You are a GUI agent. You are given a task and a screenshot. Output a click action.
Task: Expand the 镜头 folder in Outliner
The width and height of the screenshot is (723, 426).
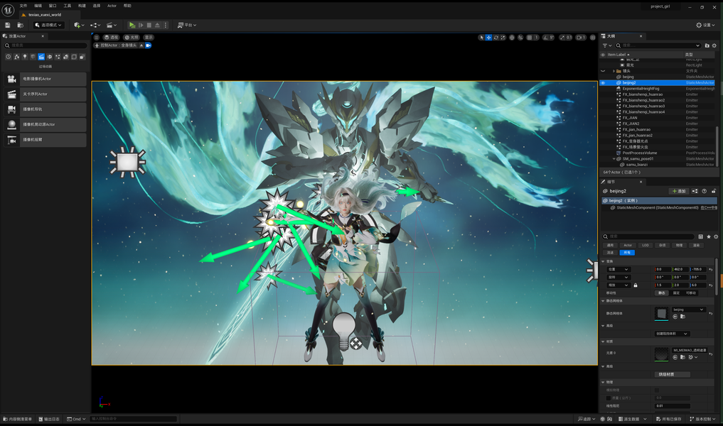click(x=614, y=71)
